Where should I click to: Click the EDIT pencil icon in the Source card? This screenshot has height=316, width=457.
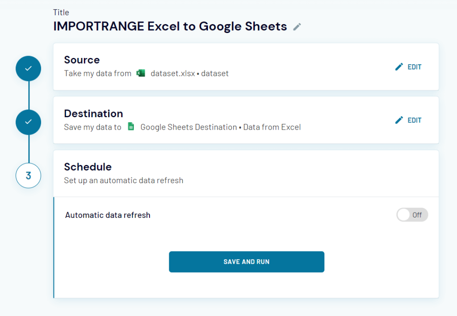click(x=399, y=67)
